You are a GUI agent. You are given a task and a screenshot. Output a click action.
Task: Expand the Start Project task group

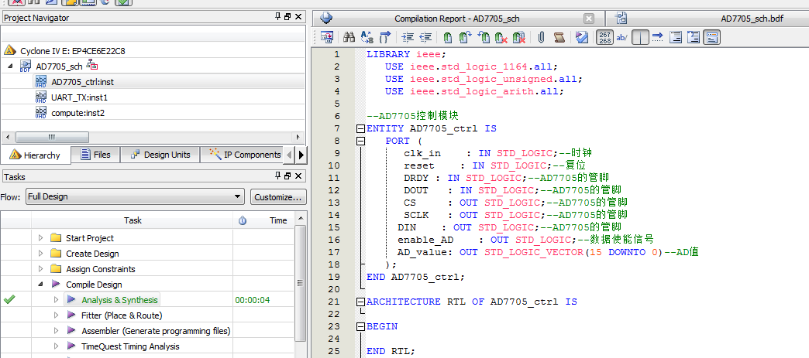coord(41,238)
